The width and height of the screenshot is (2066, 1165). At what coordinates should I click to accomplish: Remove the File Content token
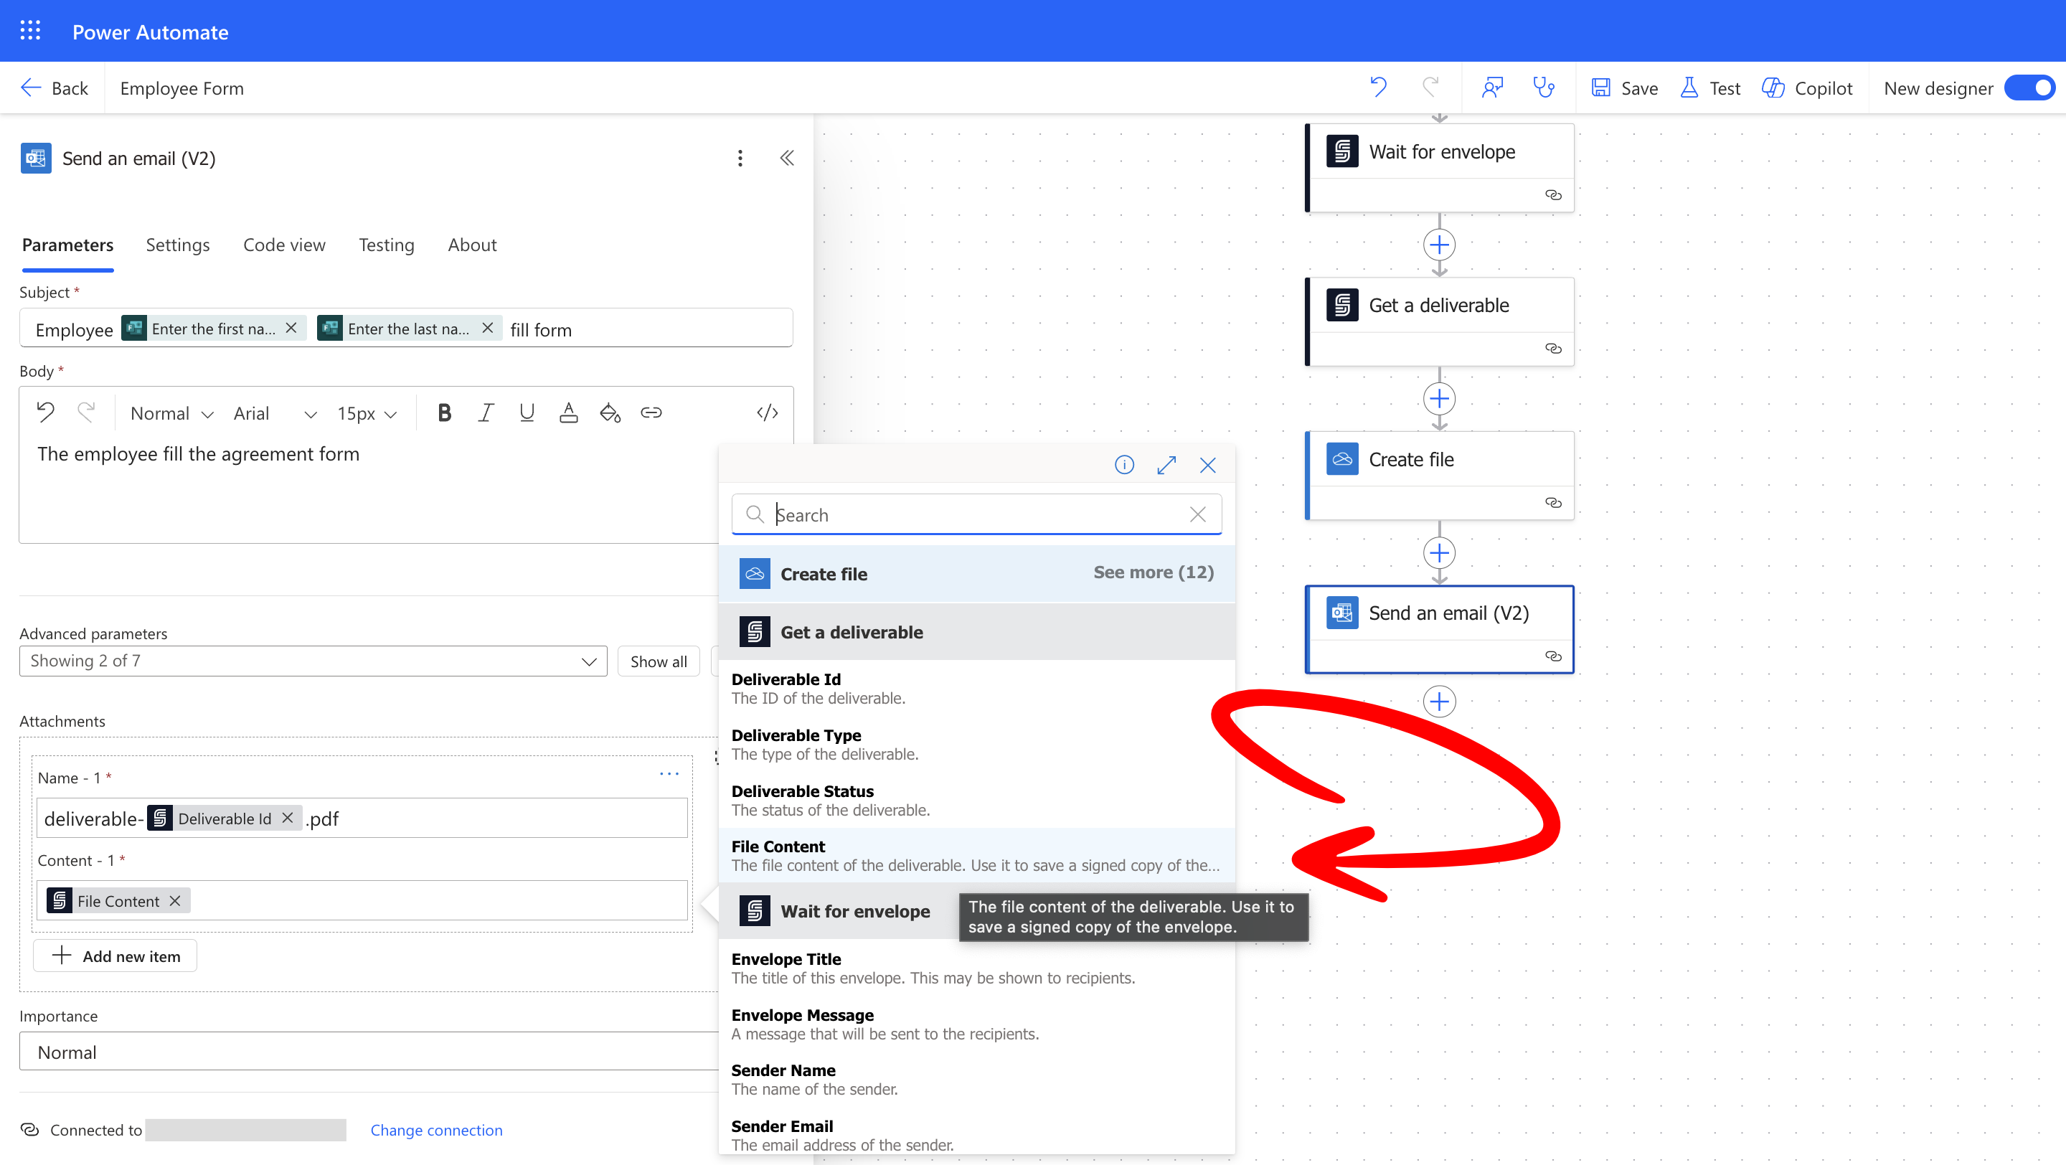(x=175, y=901)
